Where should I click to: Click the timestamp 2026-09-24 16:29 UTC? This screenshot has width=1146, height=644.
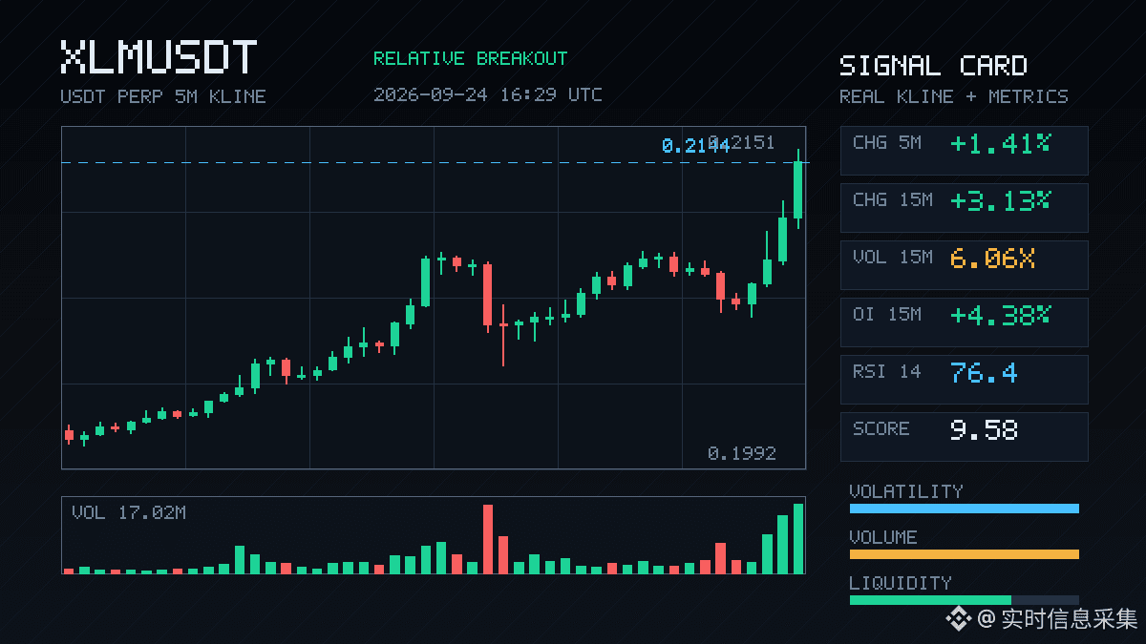[x=488, y=94]
